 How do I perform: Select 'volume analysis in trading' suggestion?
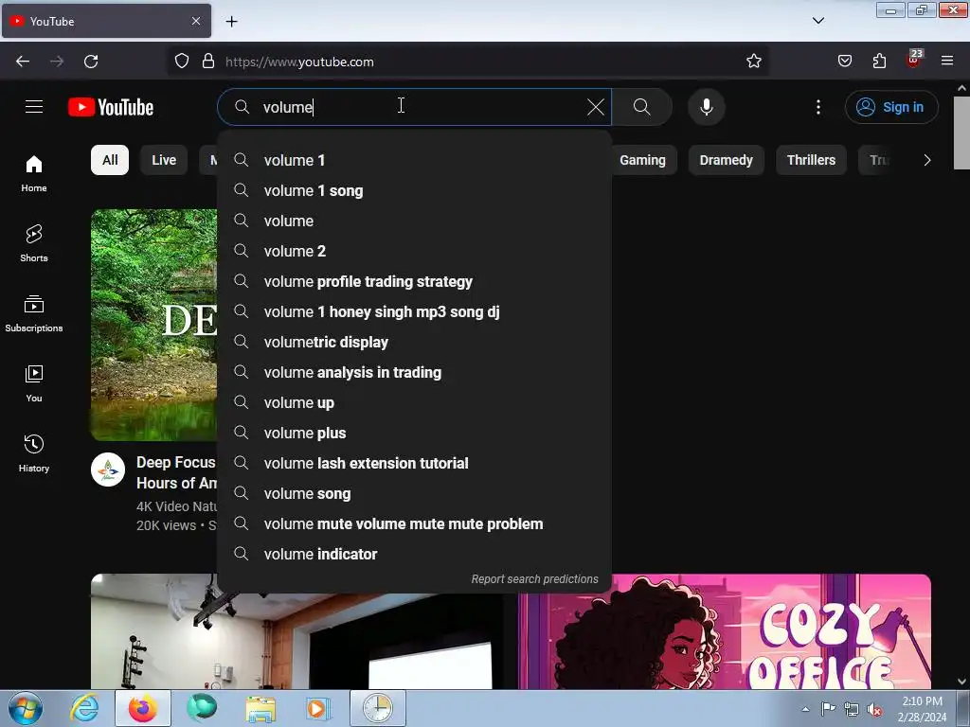click(415, 372)
